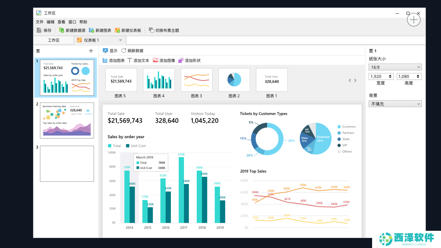Click the Add Image (添加图像) icon

tap(155, 60)
